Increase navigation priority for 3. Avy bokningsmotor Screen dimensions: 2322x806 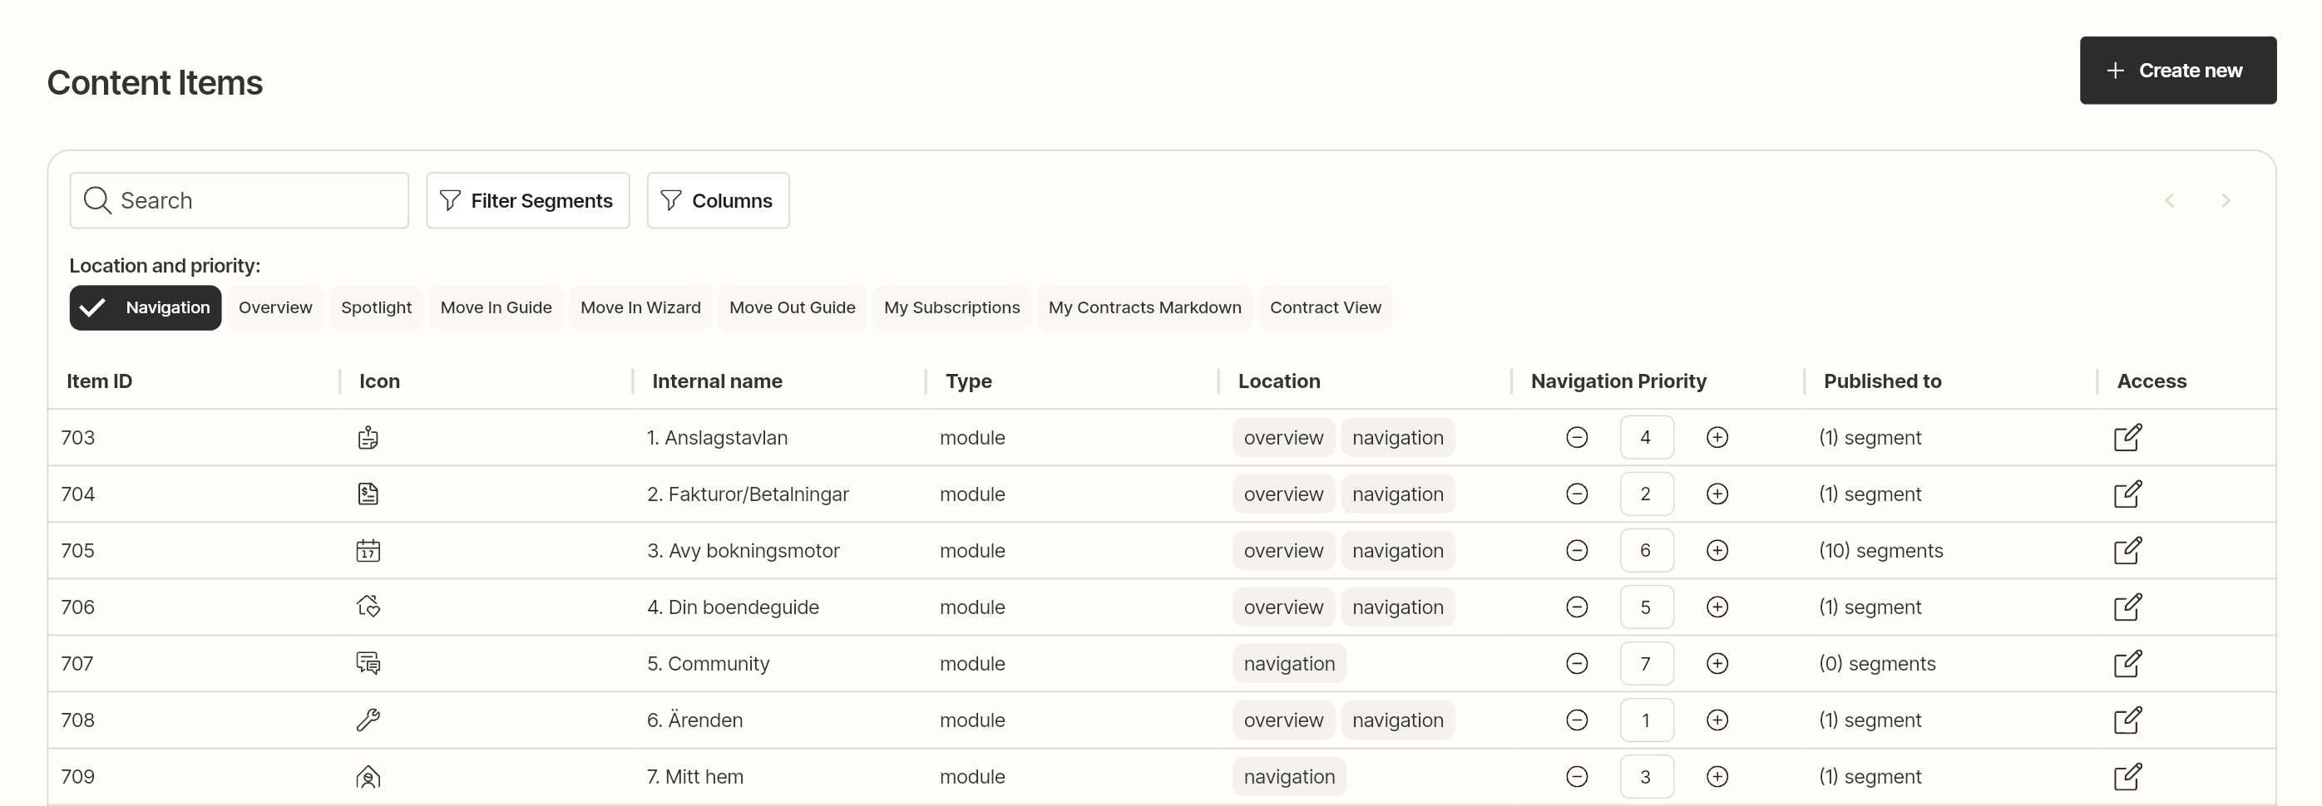click(1717, 550)
